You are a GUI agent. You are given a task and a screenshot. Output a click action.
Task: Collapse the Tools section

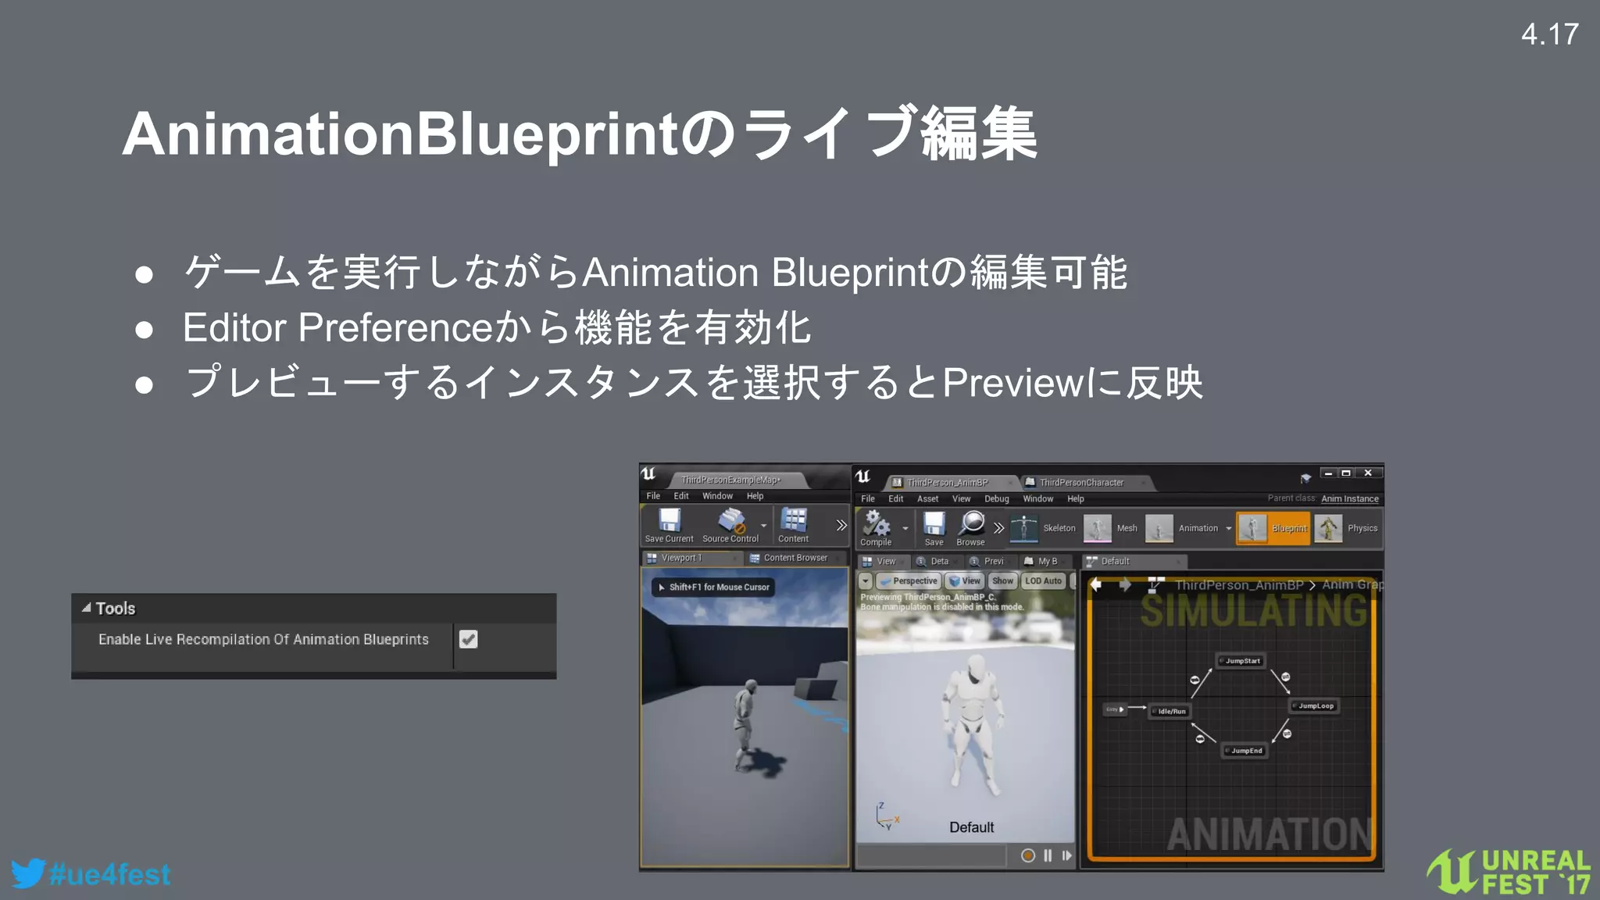[86, 608]
